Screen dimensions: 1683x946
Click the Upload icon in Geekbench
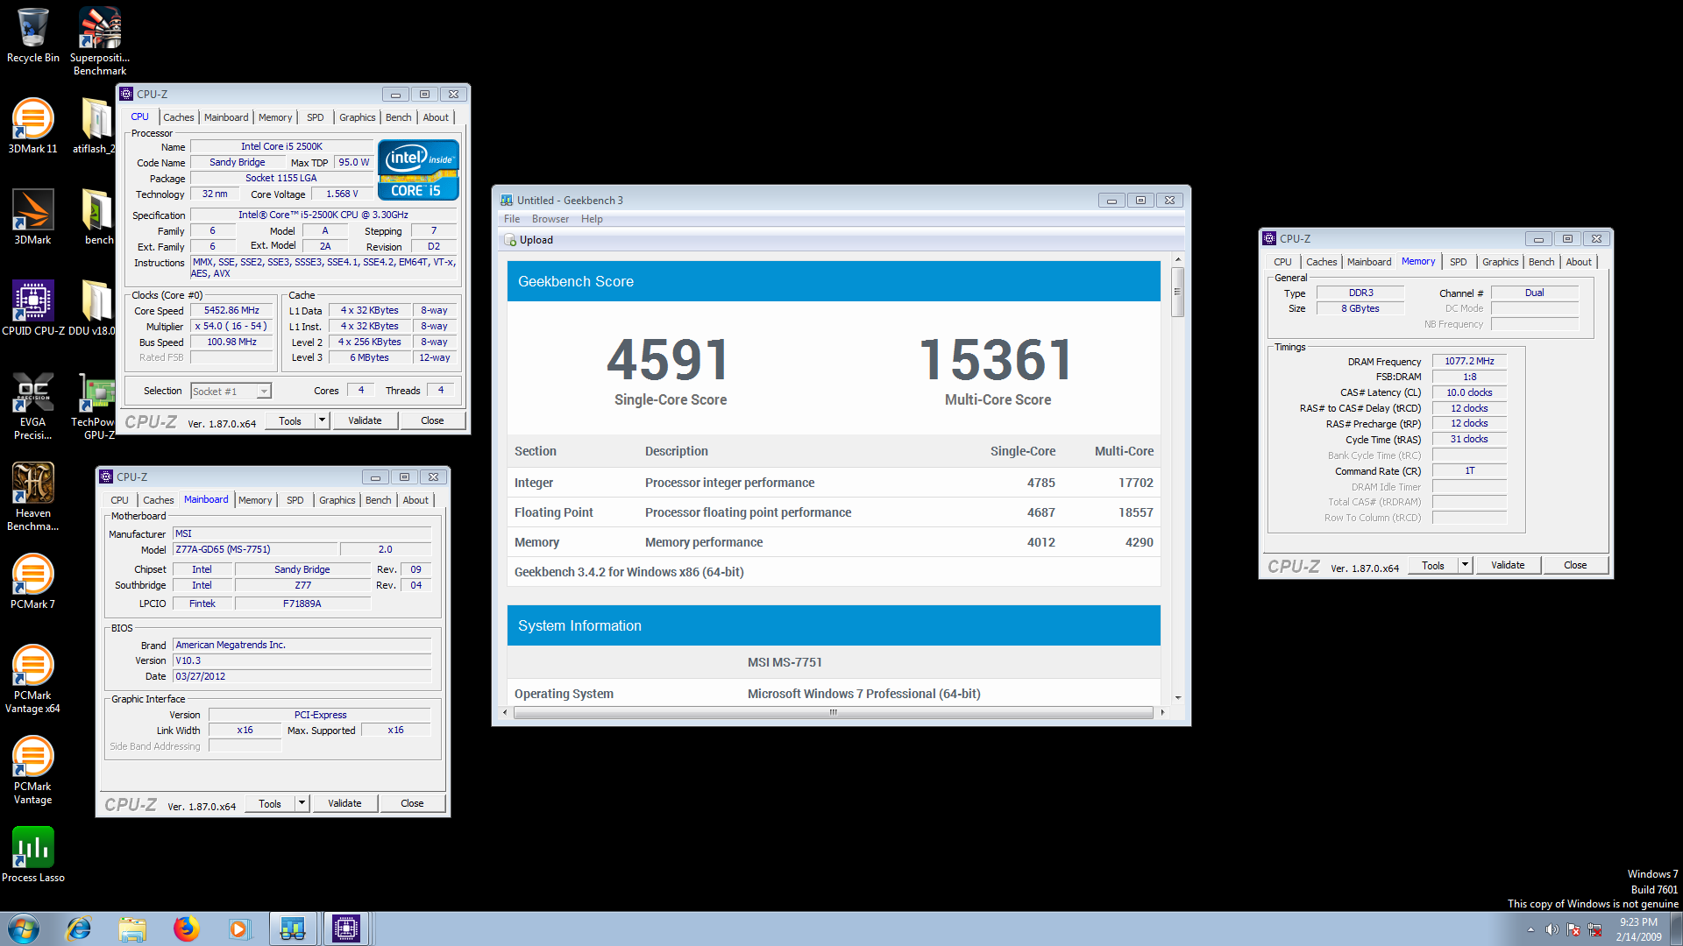[x=510, y=240]
